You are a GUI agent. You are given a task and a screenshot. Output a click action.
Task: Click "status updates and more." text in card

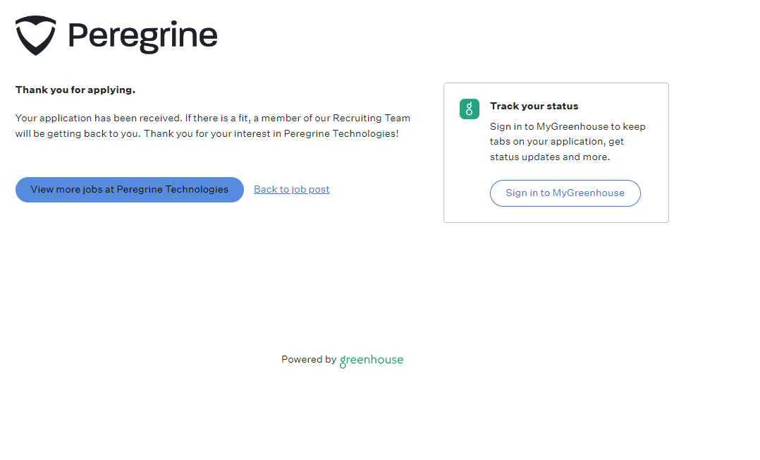[x=550, y=157]
